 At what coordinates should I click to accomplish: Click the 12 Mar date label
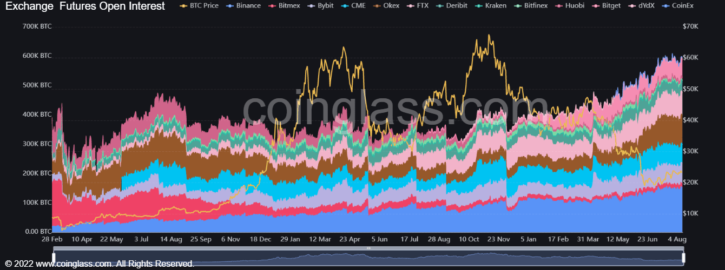320,239
